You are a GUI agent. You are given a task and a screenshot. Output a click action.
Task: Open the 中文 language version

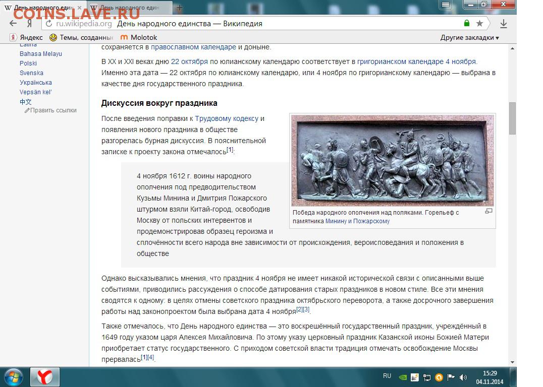click(26, 102)
